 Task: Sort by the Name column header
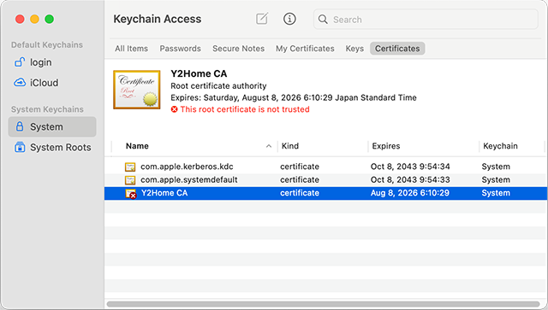pyautogui.click(x=137, y=146)
